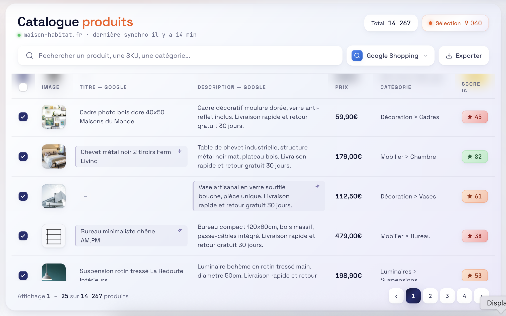This screenshot has width=506, height=316.
Task: Click the green sync status dot
Action: [x=19, y=35]
